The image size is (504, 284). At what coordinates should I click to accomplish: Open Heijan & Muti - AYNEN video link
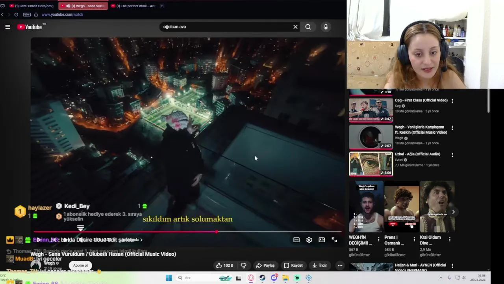coord(421,267)
